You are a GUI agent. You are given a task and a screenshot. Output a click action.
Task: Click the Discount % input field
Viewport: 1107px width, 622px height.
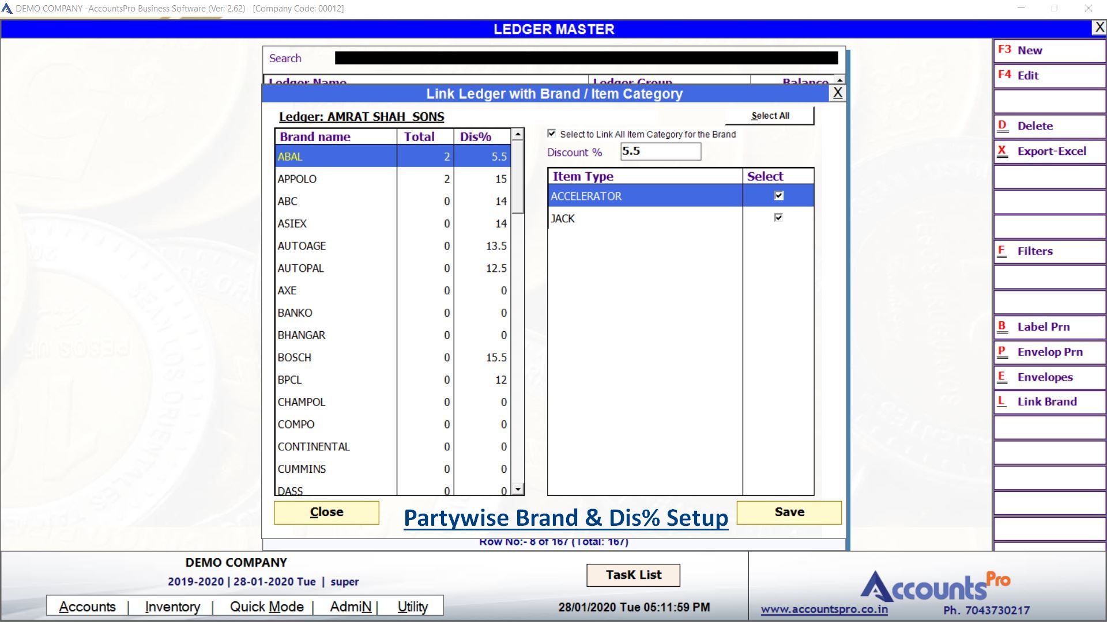point(660,151)
